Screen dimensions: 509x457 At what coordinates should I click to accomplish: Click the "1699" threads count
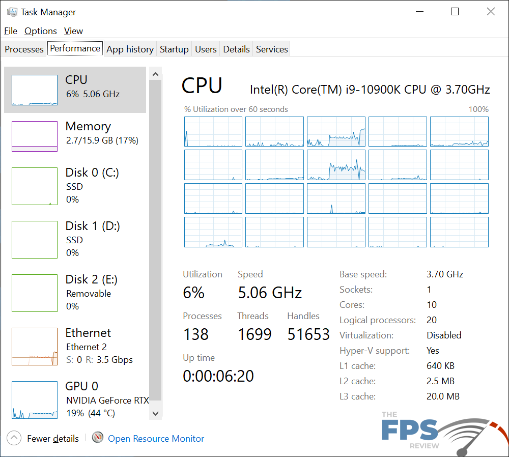point(254,334)
